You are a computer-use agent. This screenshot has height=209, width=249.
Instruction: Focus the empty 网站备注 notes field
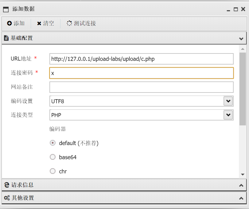pyautogui.click(x=142, y=87)
